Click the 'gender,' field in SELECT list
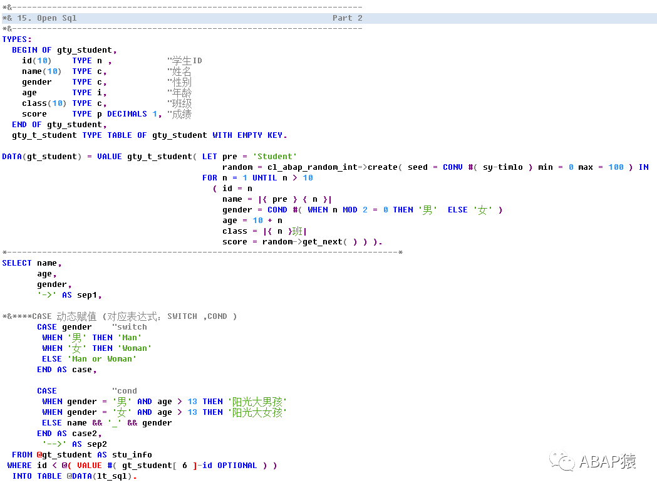 (x=54, y=284)
